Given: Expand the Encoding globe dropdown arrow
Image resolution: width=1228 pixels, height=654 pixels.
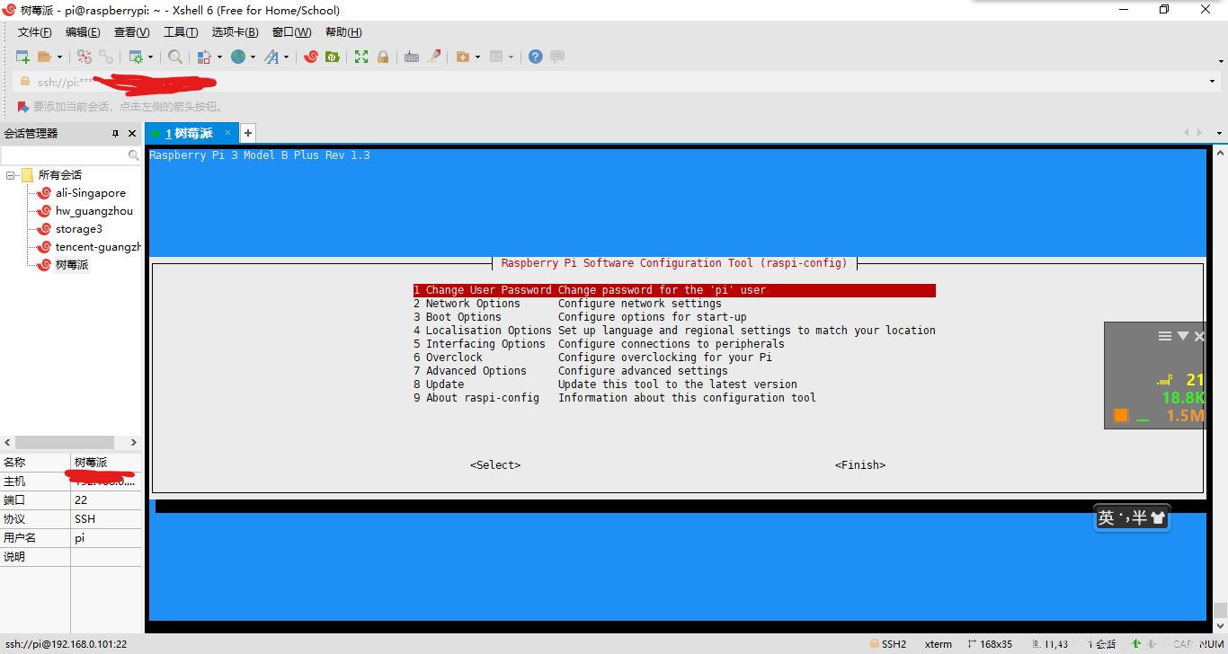Looking at the screenshot, I should 253,57.
